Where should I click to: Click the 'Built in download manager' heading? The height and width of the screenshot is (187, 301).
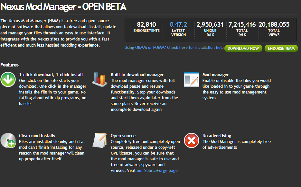(137, 75)
